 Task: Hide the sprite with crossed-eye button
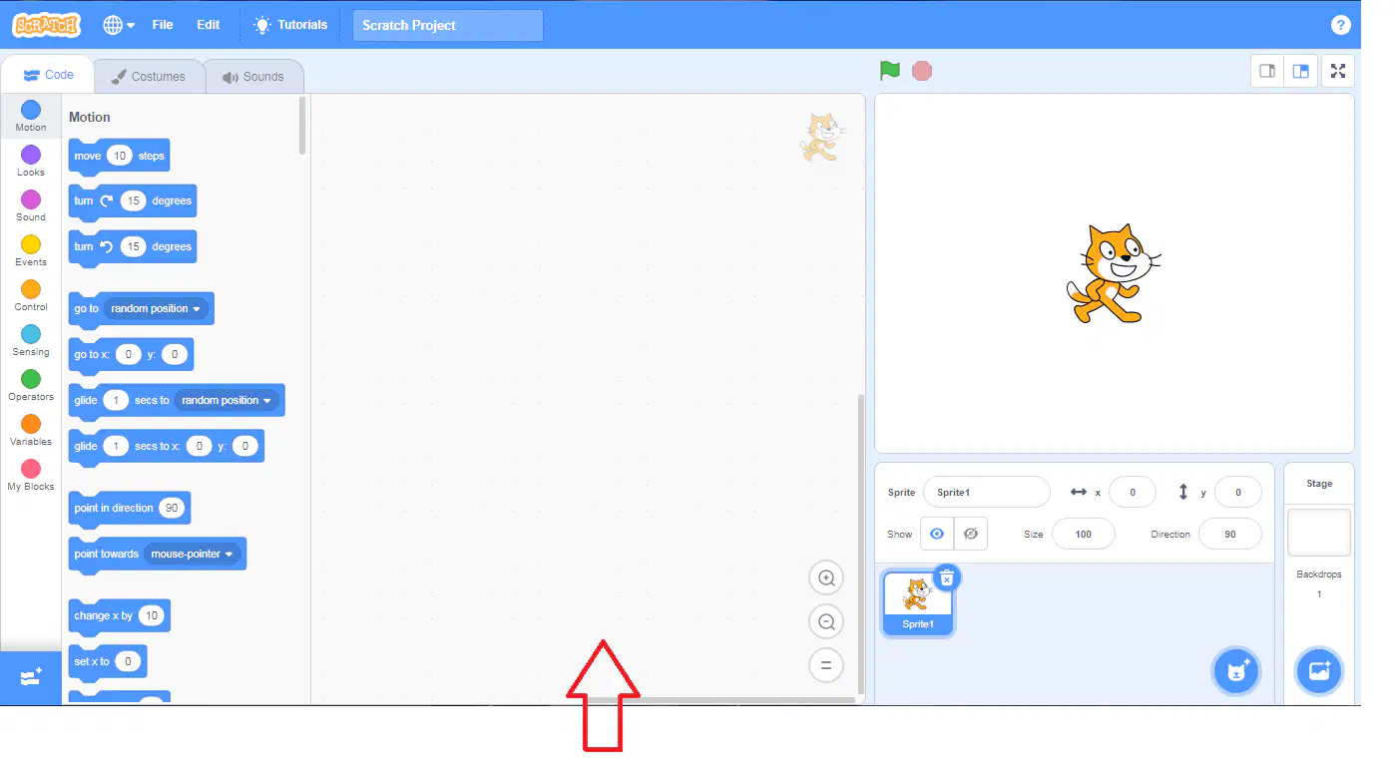970,535
